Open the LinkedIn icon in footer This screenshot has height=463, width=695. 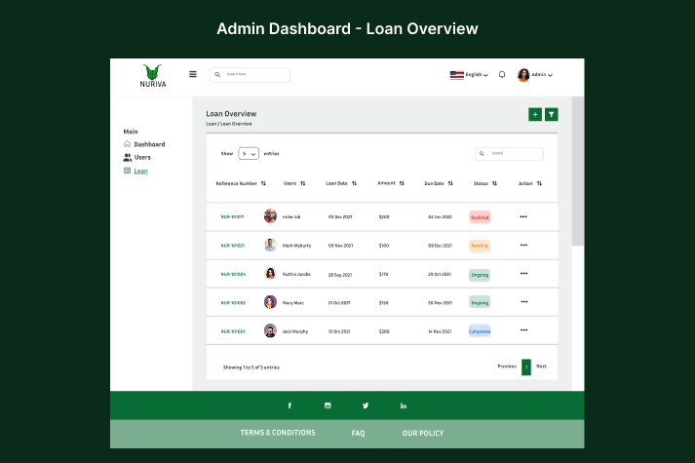[x=404, y=405]
